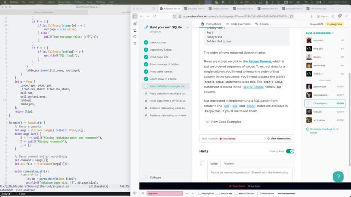351x197 pixels.
Task: Jump to previous find match arrow
Action: point(187,193)
